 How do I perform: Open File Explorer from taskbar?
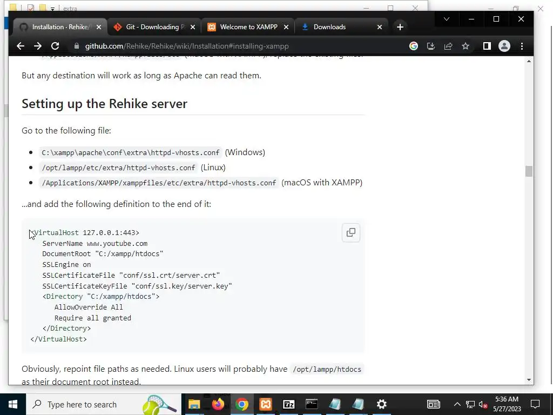tap(194, 404)
